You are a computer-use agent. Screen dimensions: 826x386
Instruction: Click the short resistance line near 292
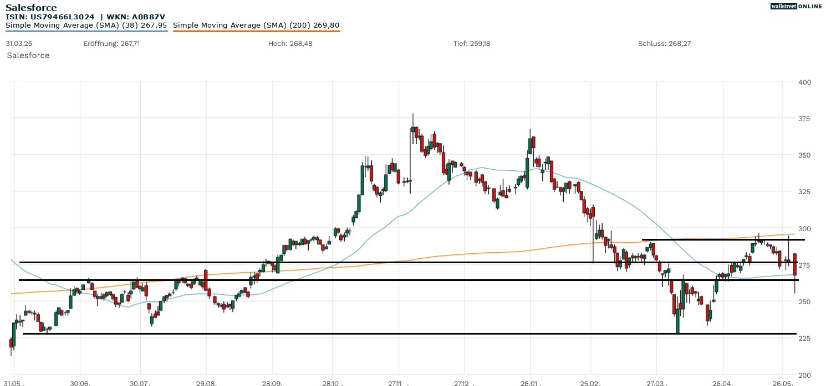[x=723, y=239]
